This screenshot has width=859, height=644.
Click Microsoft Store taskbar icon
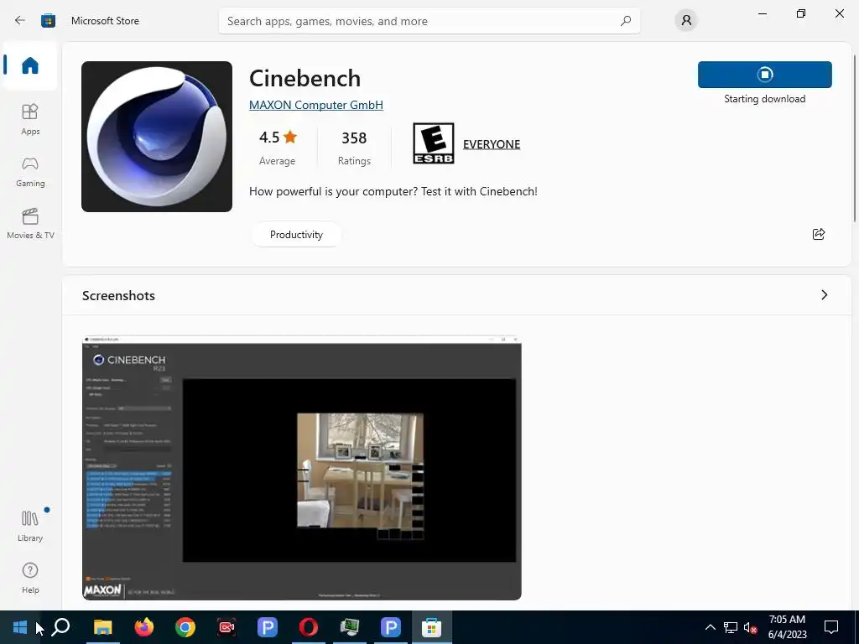pos(432,627)
